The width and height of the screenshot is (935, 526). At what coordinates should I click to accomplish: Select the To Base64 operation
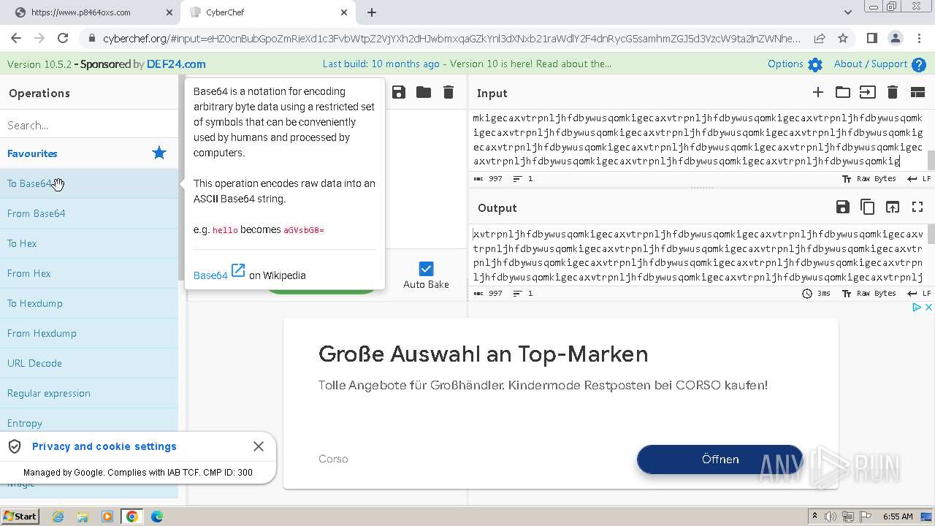point(89,183)
